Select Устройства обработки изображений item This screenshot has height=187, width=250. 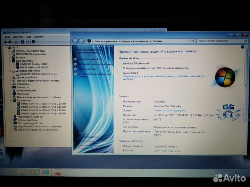38,130
